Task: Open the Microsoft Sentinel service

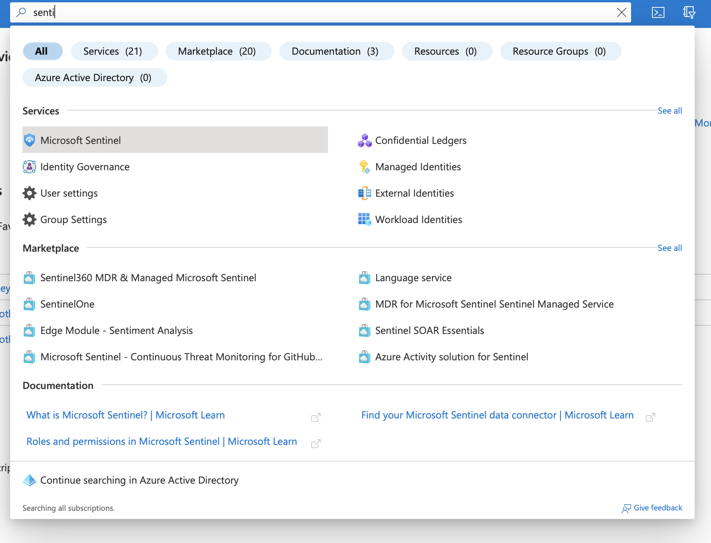Action: [x=175, y=140]
